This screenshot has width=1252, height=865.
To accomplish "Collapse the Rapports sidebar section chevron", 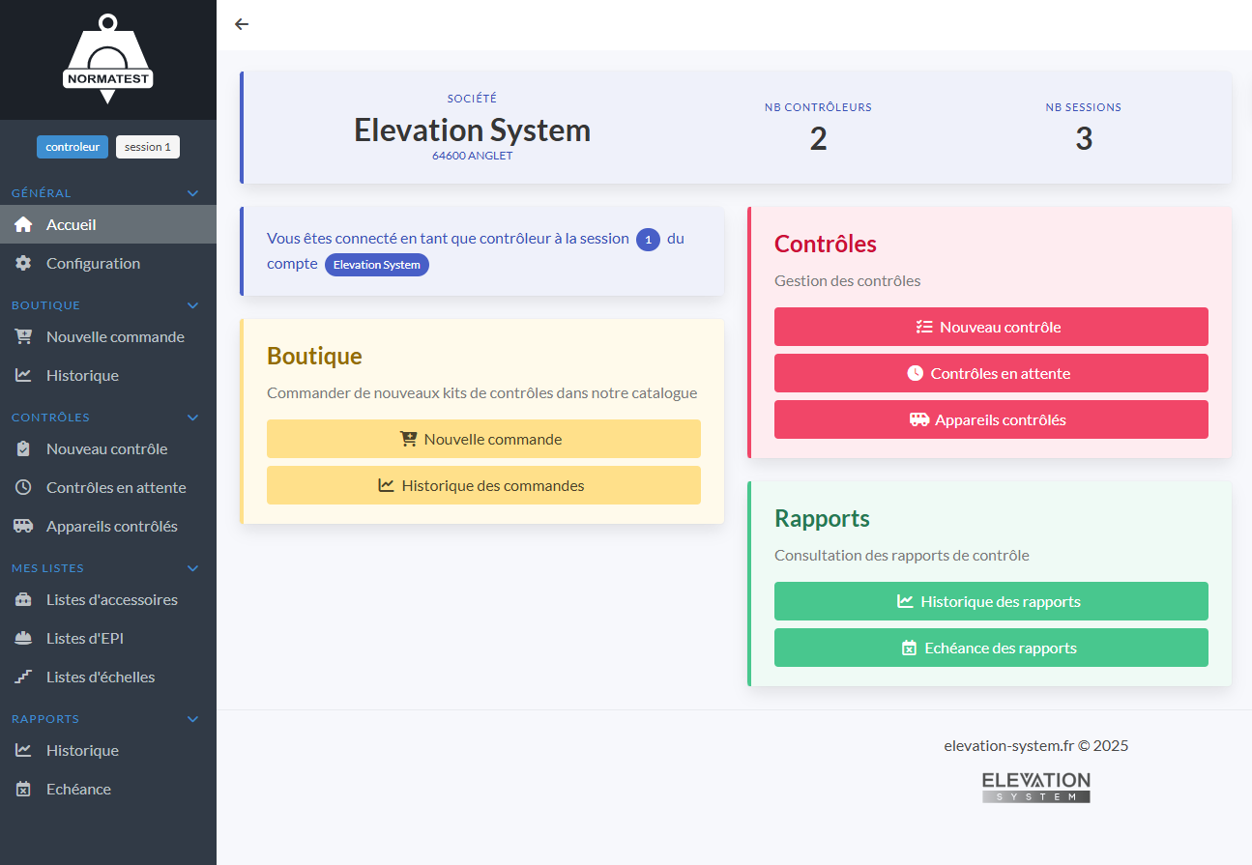I will point(192,719).
